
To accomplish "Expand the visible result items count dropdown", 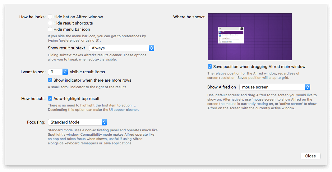I will pos(58,72).
